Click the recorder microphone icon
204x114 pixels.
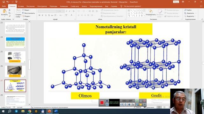tap(125, 104)
